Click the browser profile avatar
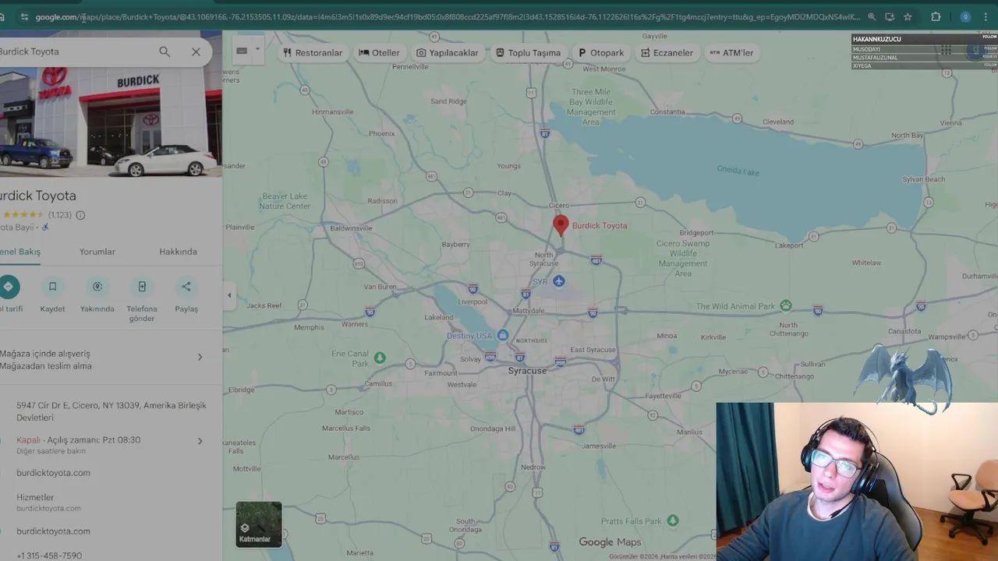Viewport: 998px width, 561px height. click(x=965, y=16)
